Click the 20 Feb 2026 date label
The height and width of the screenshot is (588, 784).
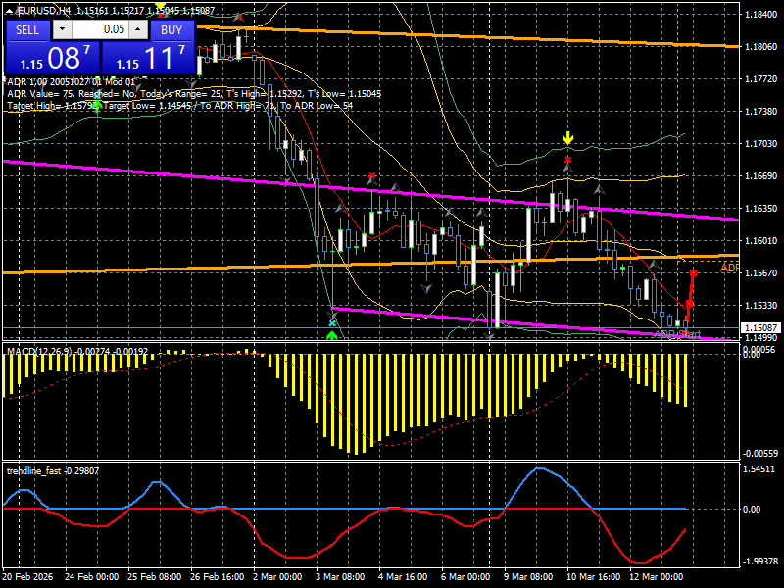[27, 576]
